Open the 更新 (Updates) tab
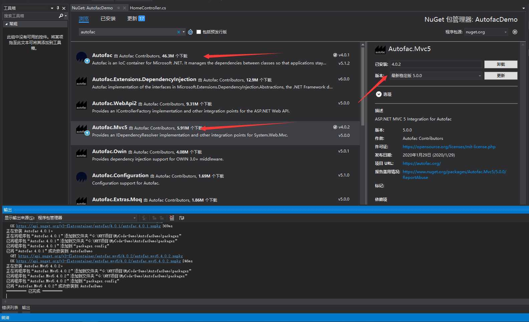 tap(136, 19)
